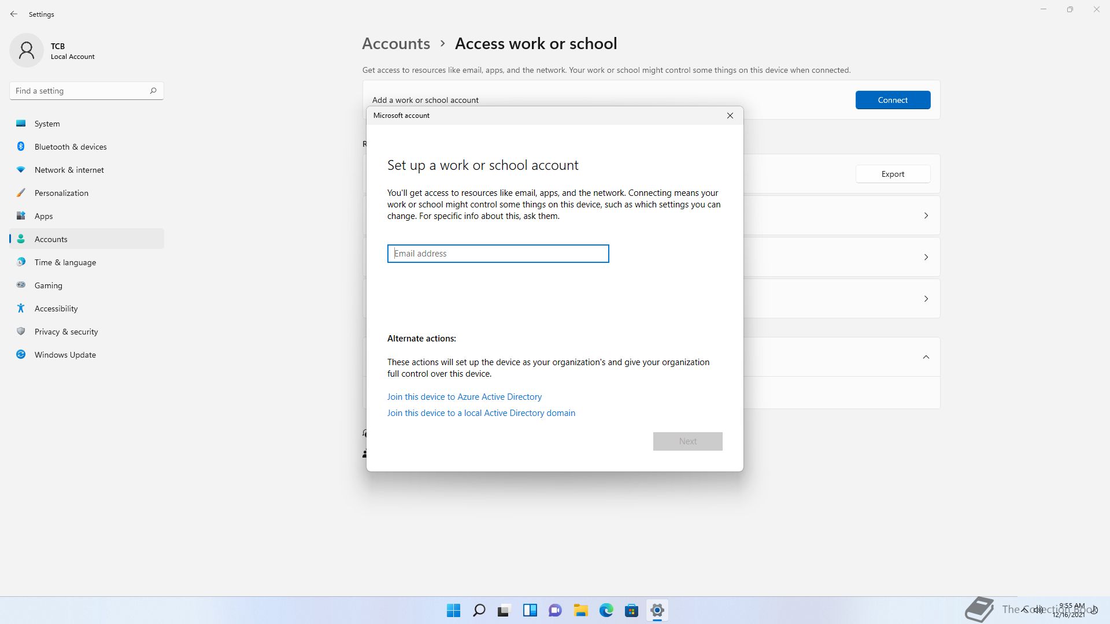The width and height of the screenshot is (1110, 624).
Task: Open File Explorer from taskbar
Action: [580, 610]
